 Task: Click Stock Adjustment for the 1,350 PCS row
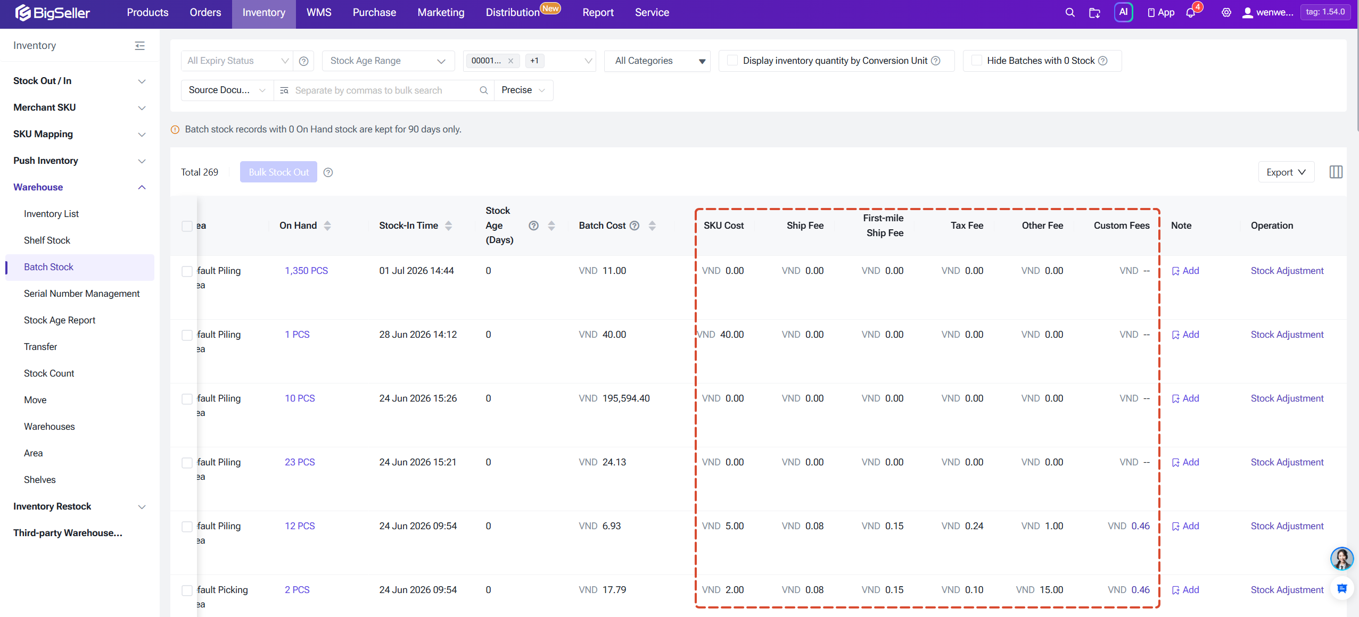click(x=1287, y=271)
